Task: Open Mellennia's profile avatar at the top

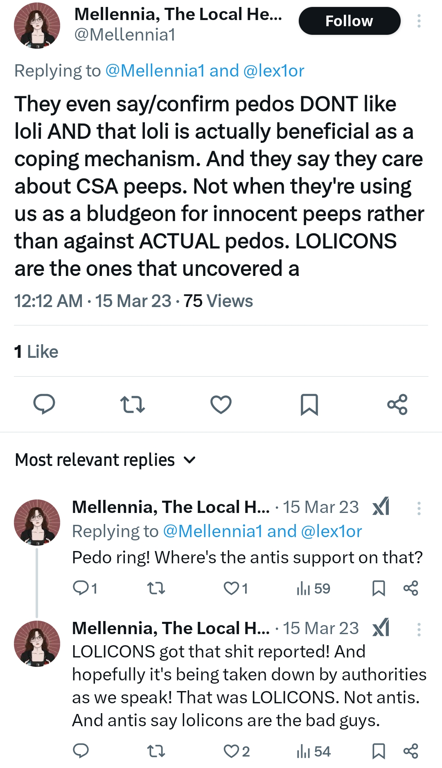Action: [x=37, y=26]
